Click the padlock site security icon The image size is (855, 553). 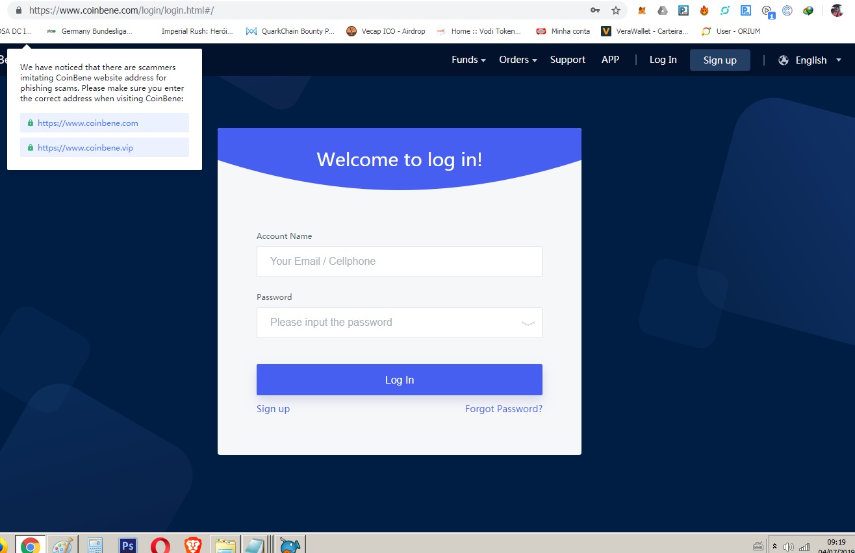pyautogui.click(x=18, y=10)
